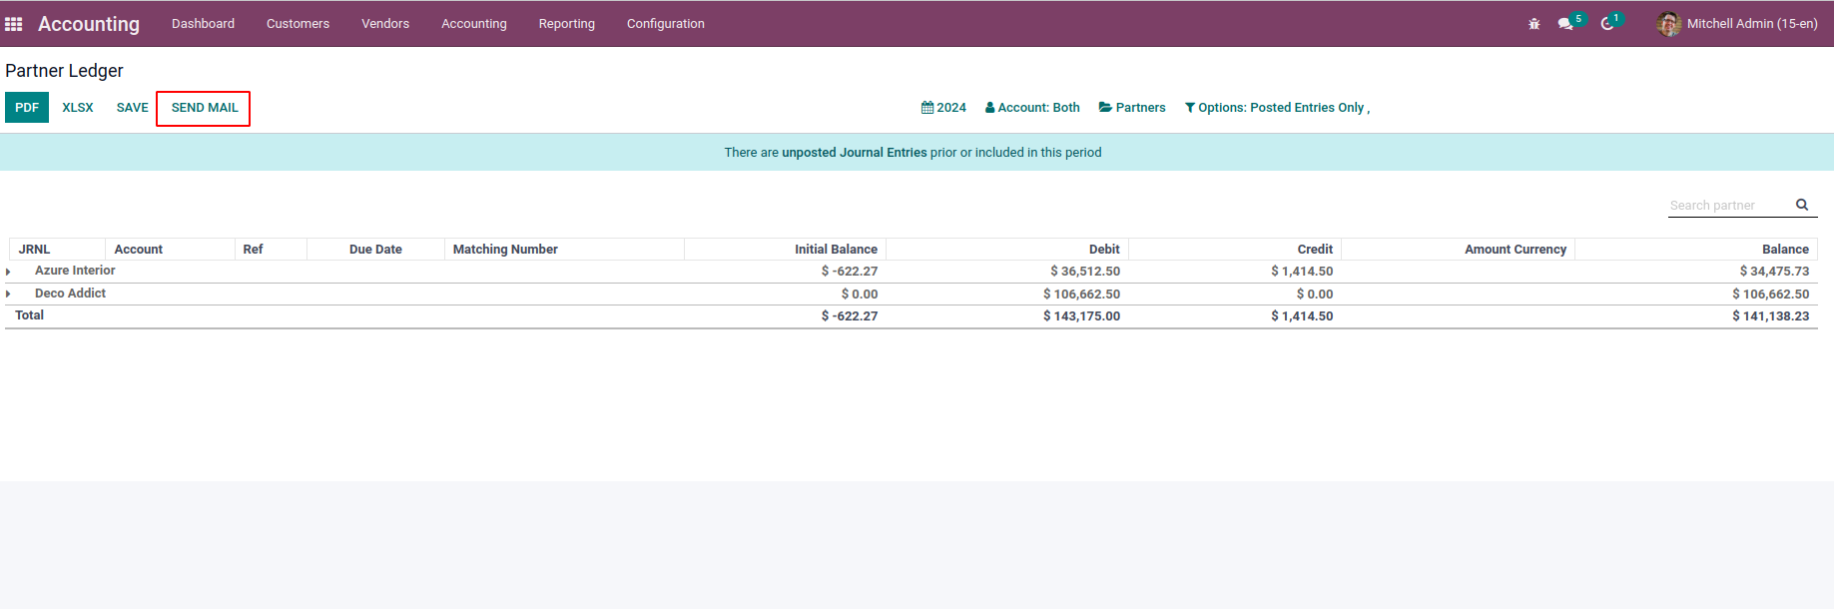Open the Accounting menu item
This screenshot has width=1834, height=609.
coord(474,24)
